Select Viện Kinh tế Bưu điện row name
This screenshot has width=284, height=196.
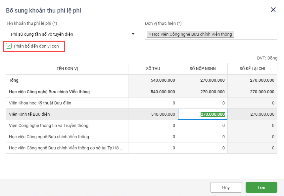29,114
